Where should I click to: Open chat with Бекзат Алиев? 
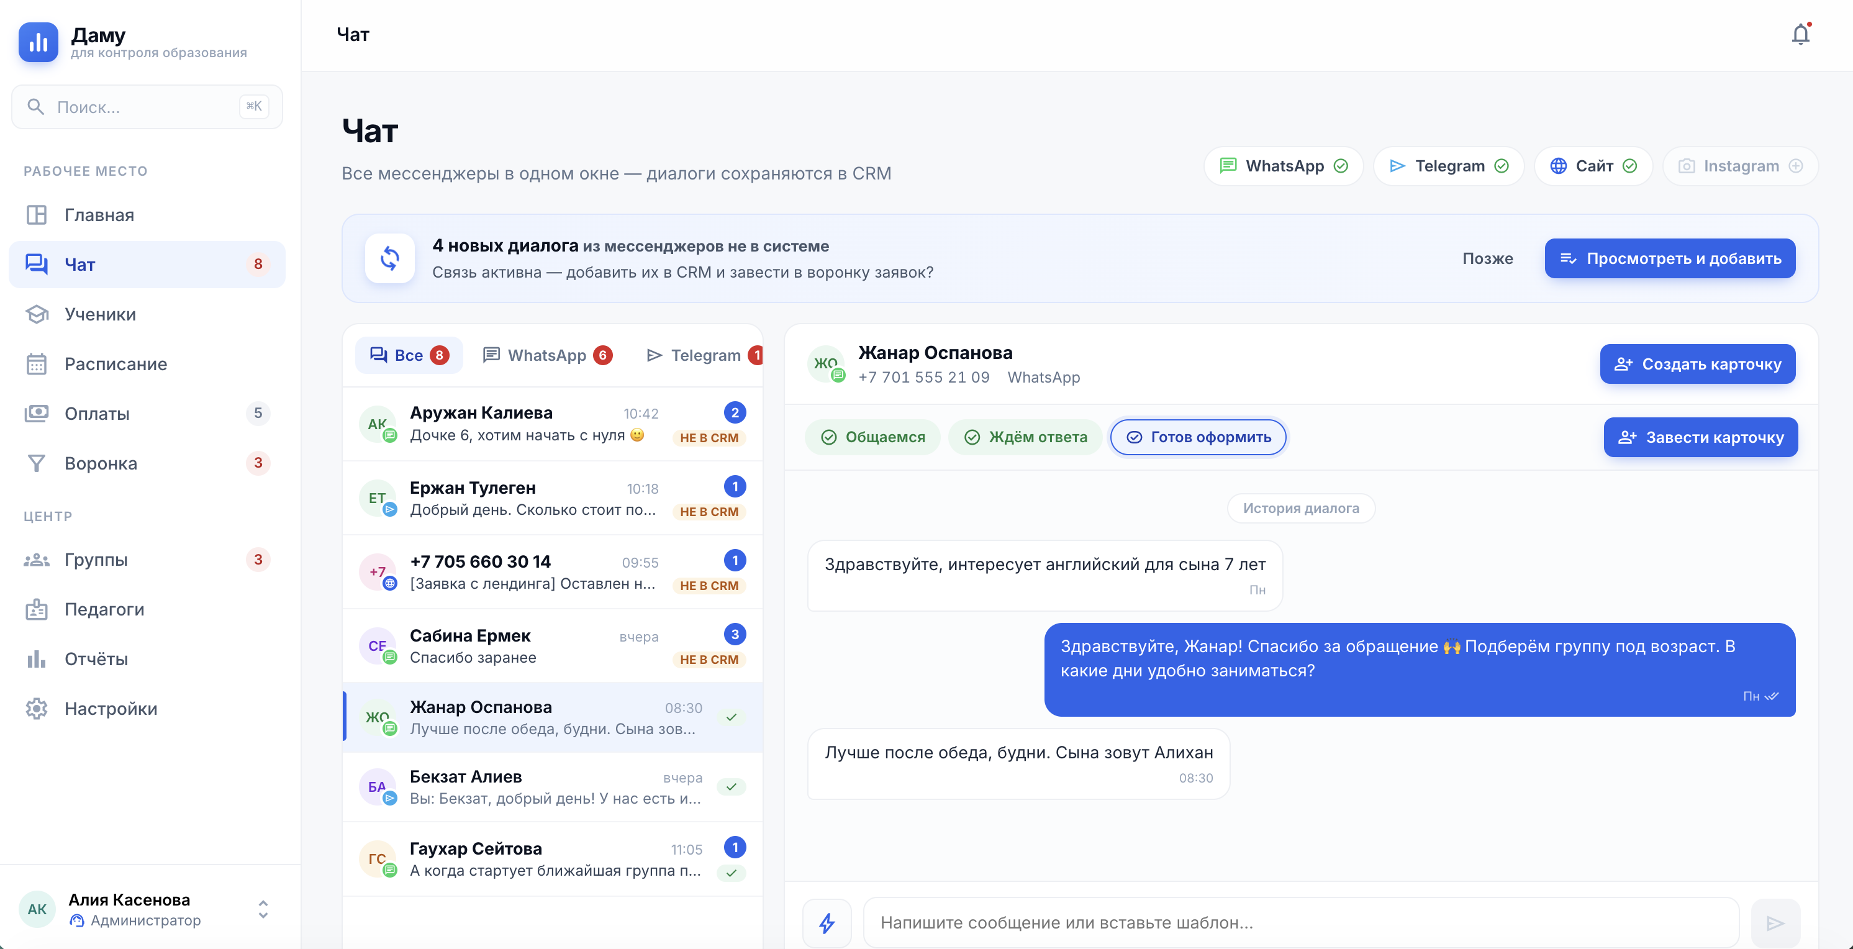point(553,787)
